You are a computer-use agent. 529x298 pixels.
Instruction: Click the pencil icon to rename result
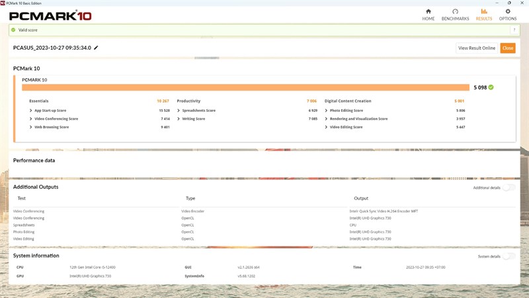point(96,48)
